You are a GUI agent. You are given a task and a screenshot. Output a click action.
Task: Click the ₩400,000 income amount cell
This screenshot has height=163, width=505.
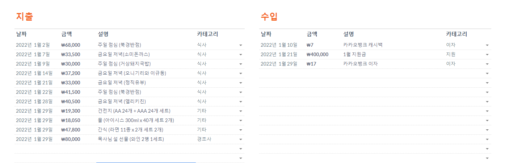coord(317,54)
